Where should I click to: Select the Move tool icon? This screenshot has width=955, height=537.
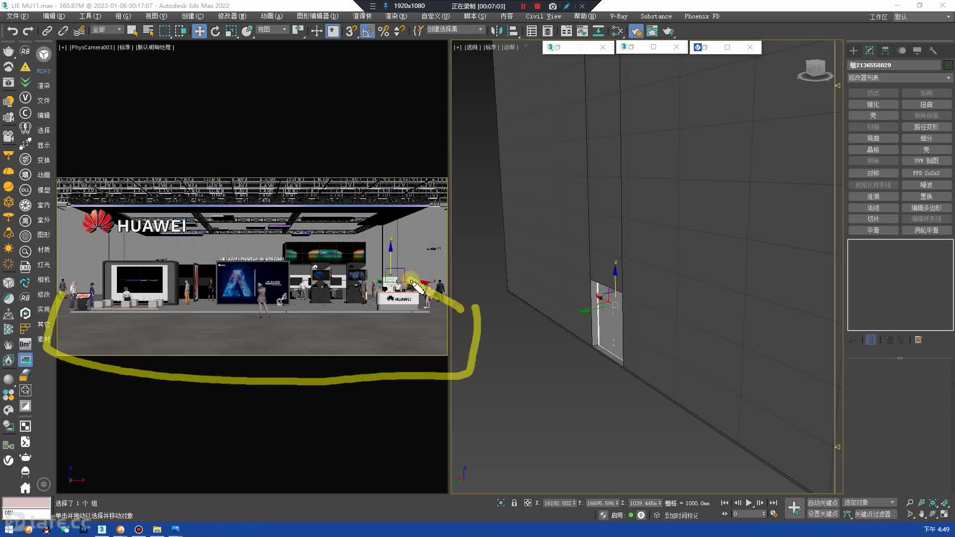[199, 31]
